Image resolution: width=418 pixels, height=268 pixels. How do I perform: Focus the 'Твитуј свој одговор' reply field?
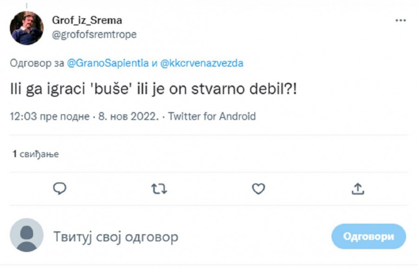point(116,237)
